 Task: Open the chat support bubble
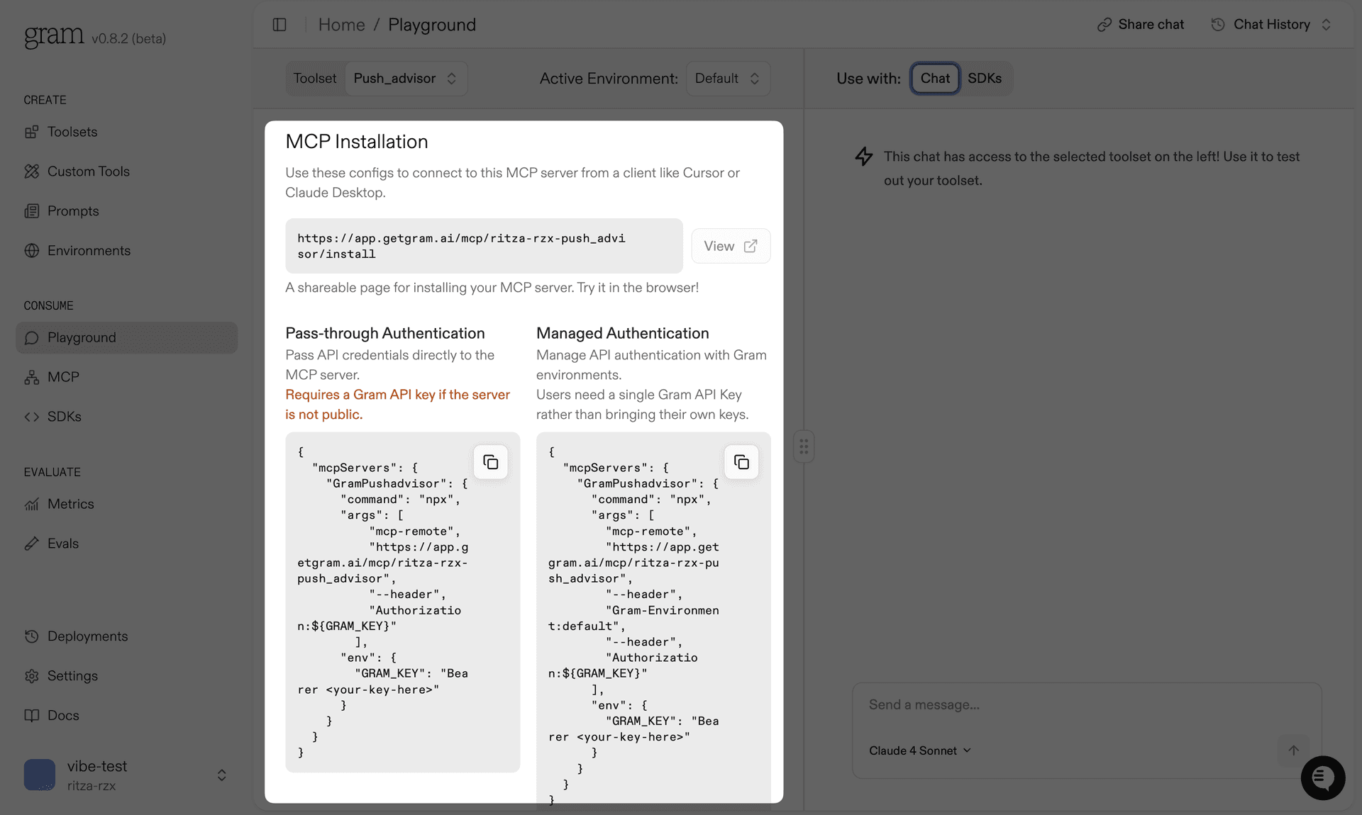pos(1322,778)
